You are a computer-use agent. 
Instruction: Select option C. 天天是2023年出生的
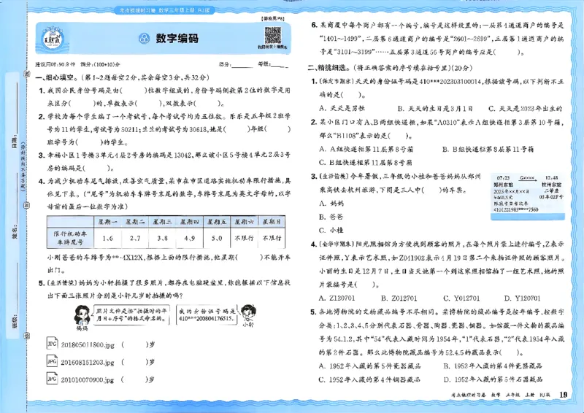tap(525, 109)
